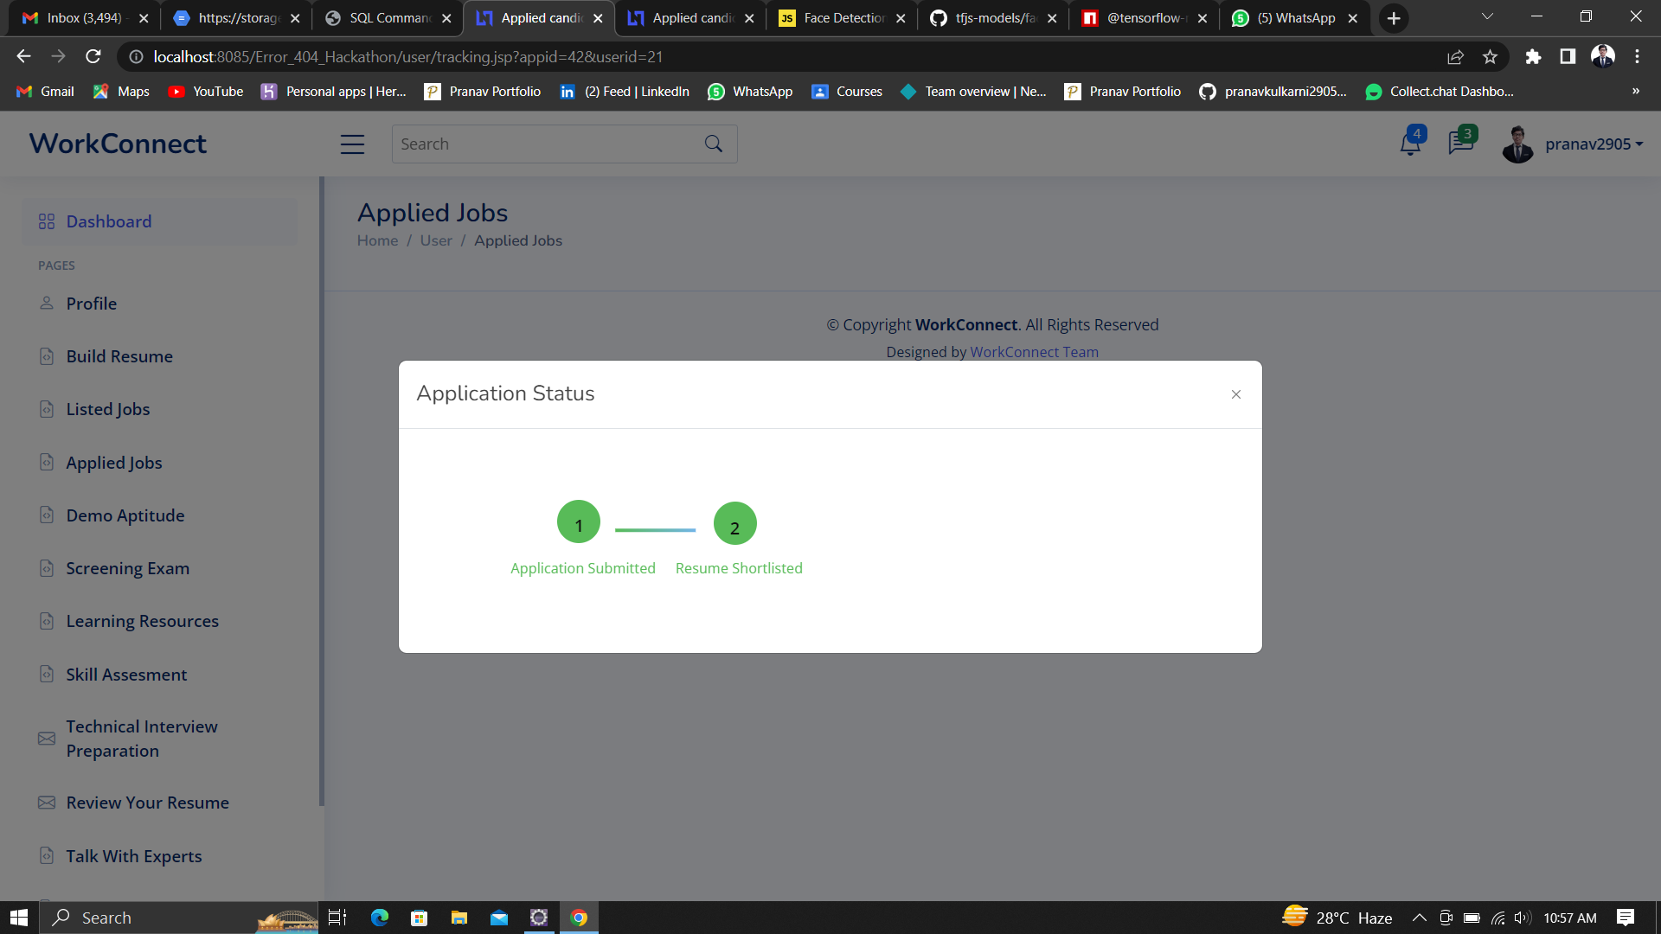
Task: Switch to the SQL Command tab
Action: tap(388, 18)
